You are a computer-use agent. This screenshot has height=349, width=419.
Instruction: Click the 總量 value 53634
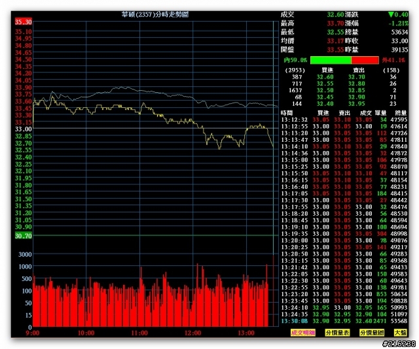(399, 32)
